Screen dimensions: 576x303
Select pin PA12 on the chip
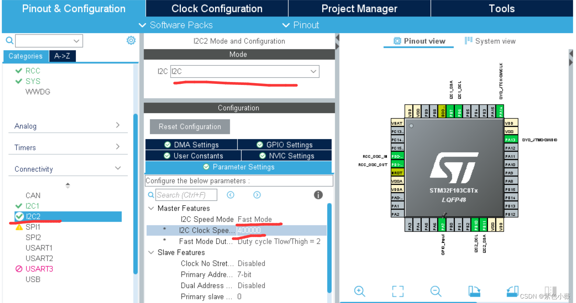coord(511,148)
